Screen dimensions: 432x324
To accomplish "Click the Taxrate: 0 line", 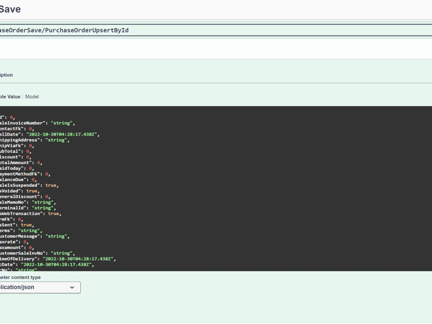I will pyautogui.click(x=14, y=242).
